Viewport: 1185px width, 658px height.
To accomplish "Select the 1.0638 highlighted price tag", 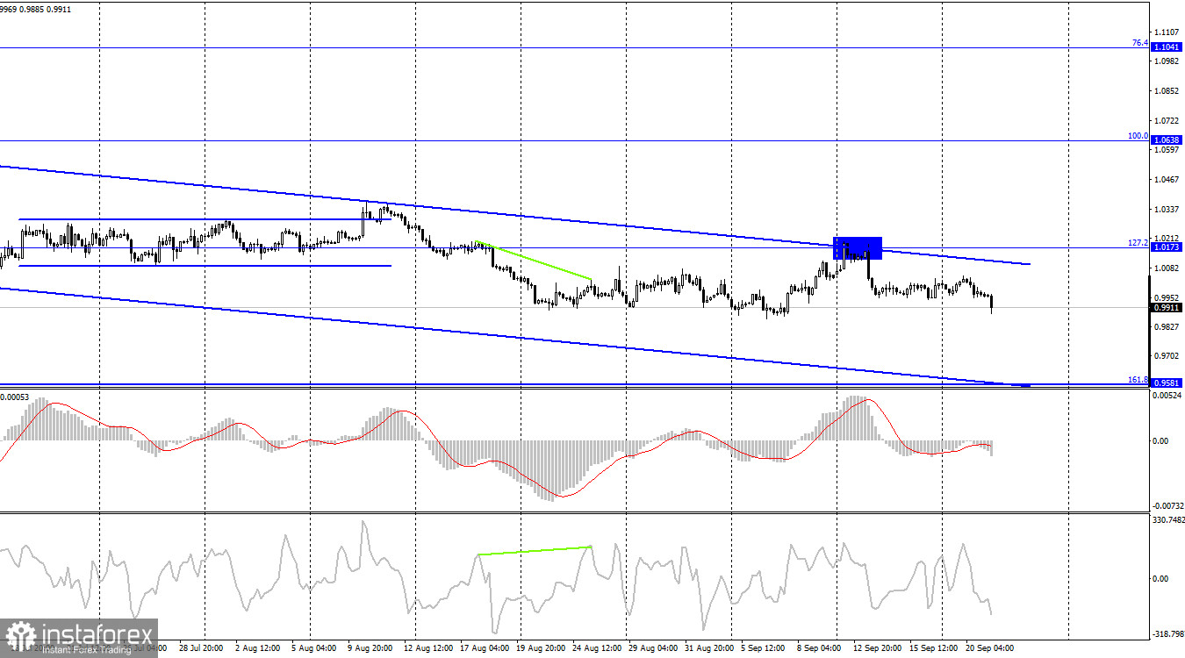I will 1166,139.
